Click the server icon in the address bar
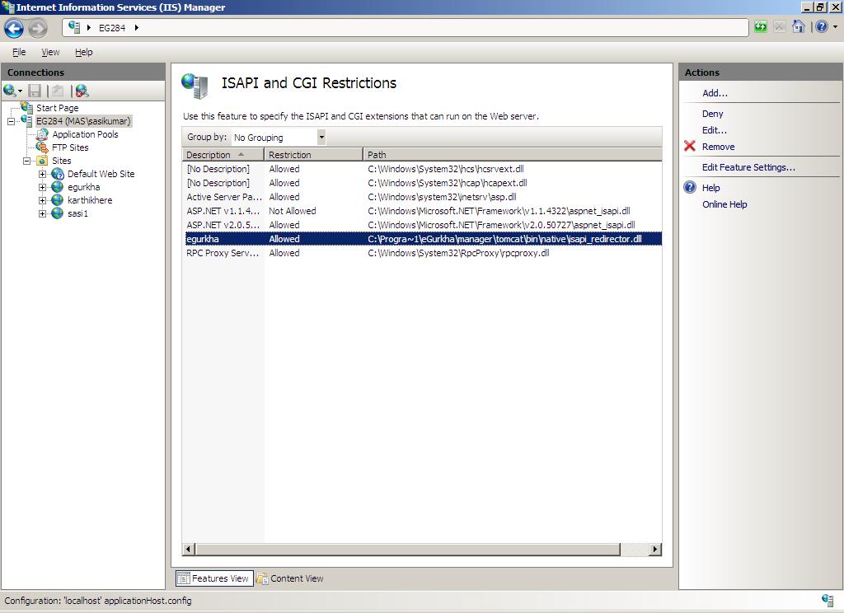844x613 pixels. 74,27
